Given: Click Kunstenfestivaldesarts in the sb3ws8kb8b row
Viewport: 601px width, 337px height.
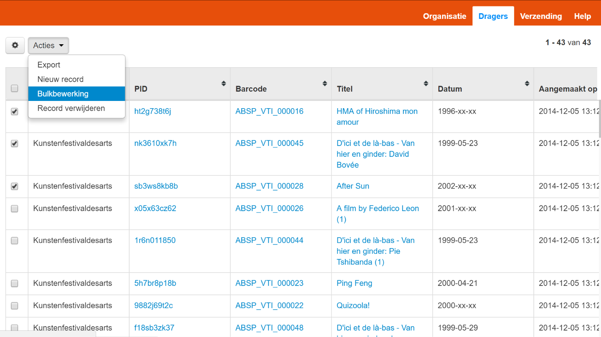Looking at the screenshot, I should pyautogui.click(x=72, y=186).
